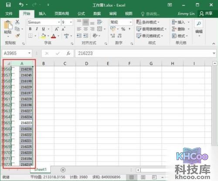
Task: Click the name box showing A3965
Action: coord(17,53)
